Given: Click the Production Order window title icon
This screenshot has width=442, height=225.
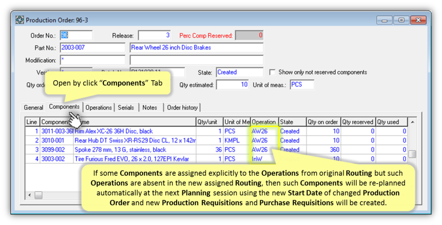Looking at the screenshot, I should click(19, 20).
